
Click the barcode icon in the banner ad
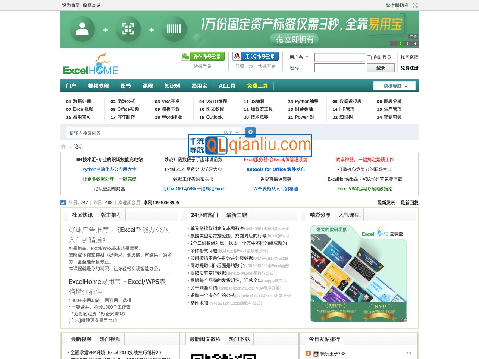[174, 29]
